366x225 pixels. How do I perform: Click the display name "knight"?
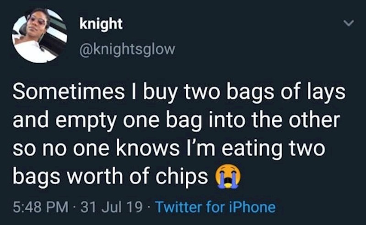101,24
